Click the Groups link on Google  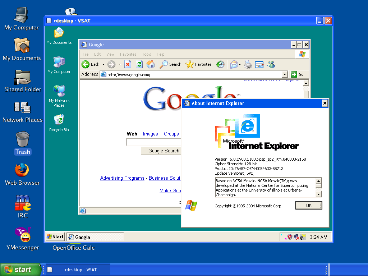(x=171, y=134)
